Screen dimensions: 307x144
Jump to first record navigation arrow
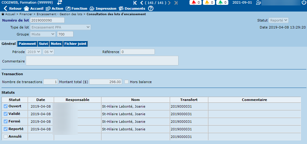pyautogui.click(x=135, y=3)
